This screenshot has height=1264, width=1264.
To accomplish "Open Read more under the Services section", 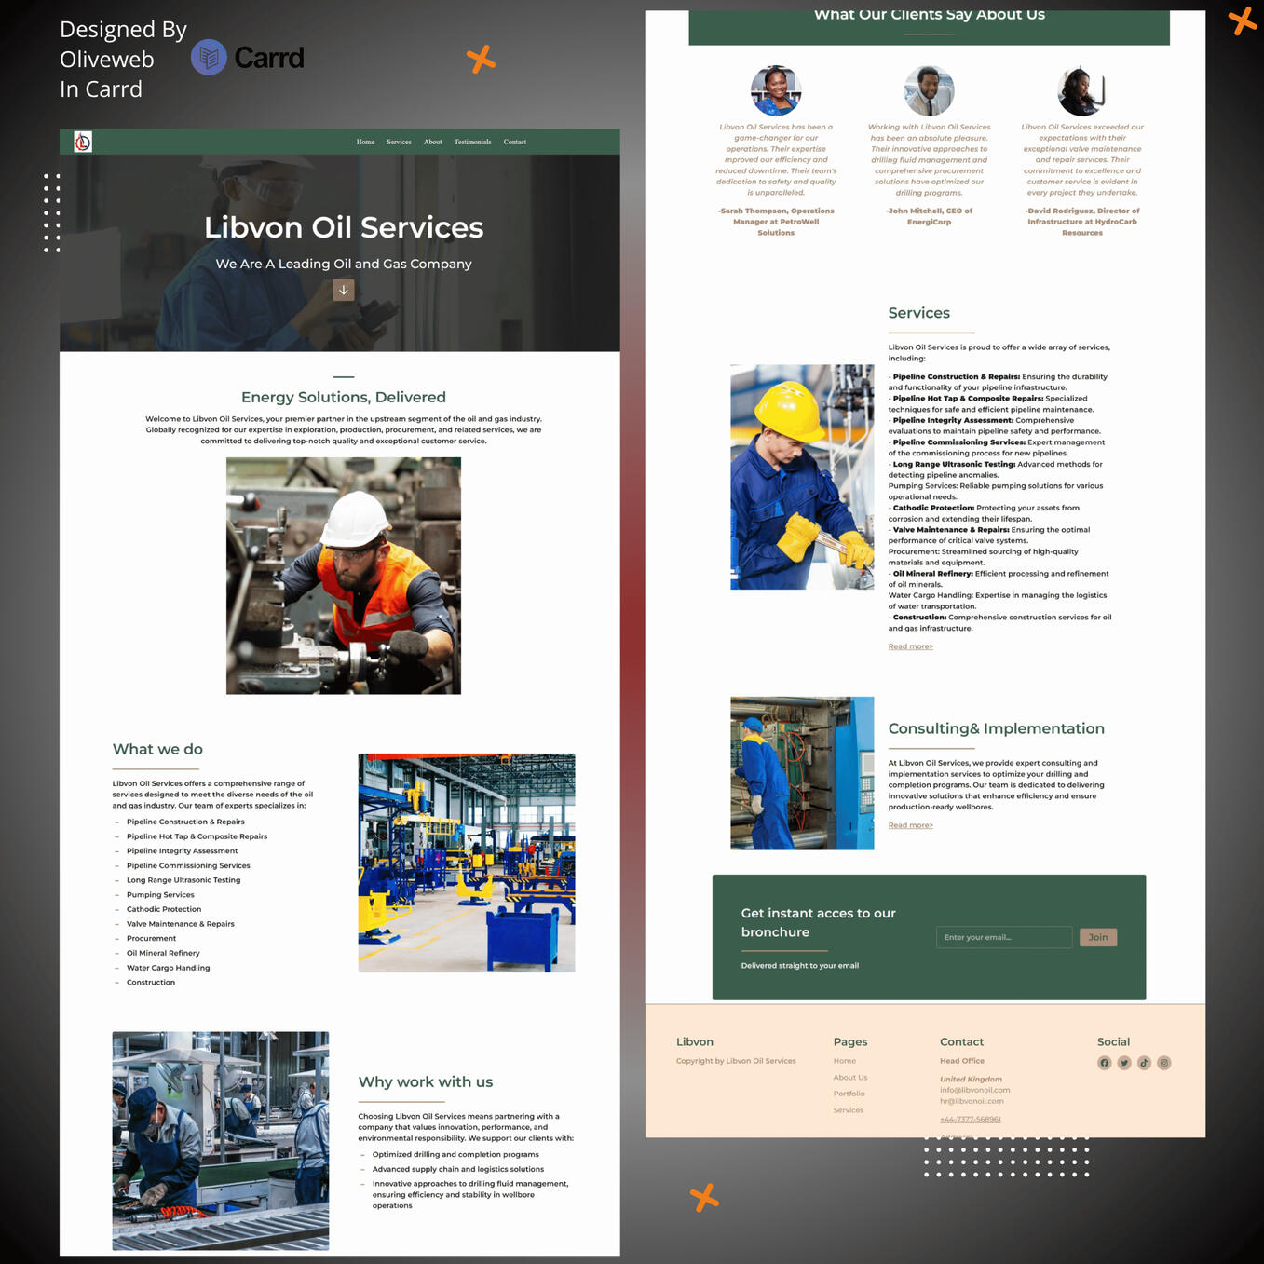I will (909, 646).
